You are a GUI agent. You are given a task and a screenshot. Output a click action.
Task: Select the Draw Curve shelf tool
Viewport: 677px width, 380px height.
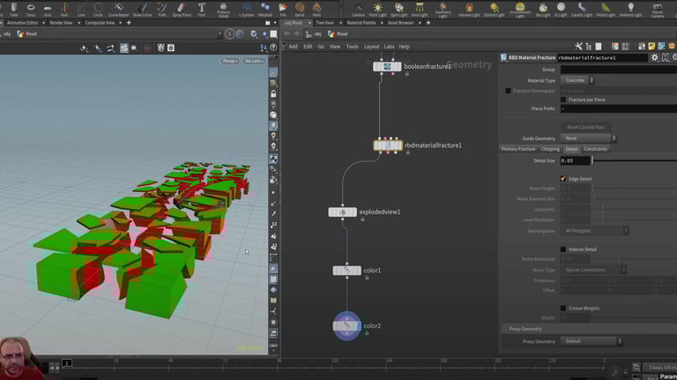click(142, 9)
